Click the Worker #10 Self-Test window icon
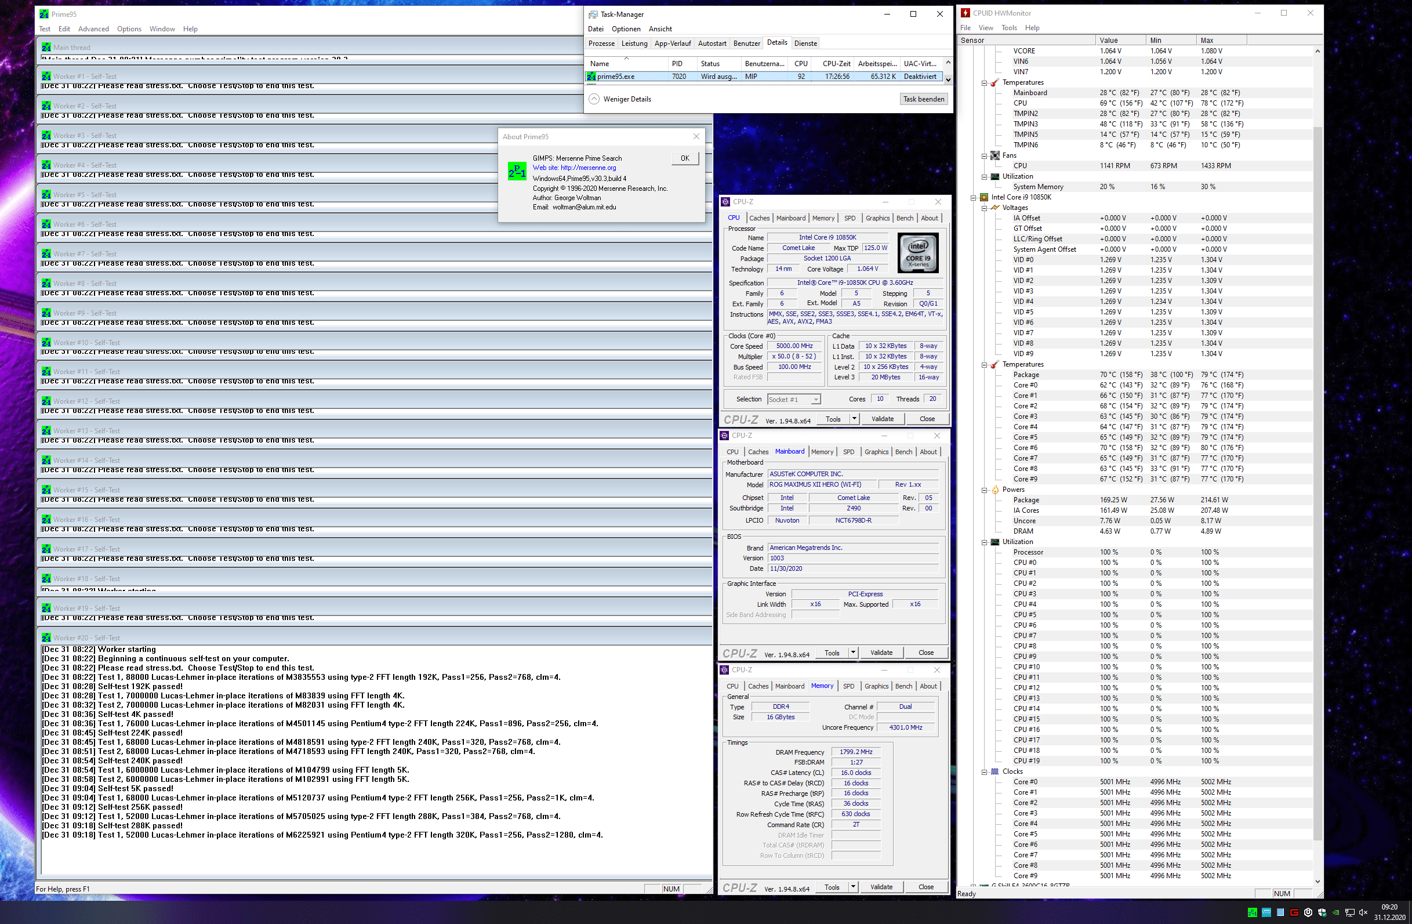Screen dimensions: 1412x924 tap(46, 342)
